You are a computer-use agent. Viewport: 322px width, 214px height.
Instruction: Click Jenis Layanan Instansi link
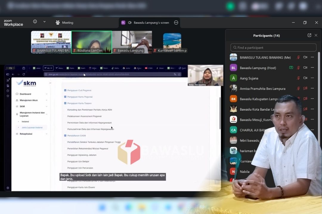[32, 128]
